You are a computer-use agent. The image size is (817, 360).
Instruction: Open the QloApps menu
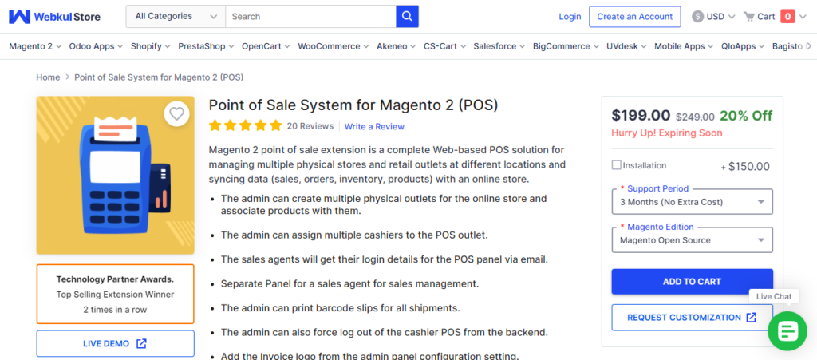[743, 46]
